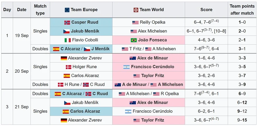
Task: Click the US flag beside T Fritz
Action: click(125, 49)
